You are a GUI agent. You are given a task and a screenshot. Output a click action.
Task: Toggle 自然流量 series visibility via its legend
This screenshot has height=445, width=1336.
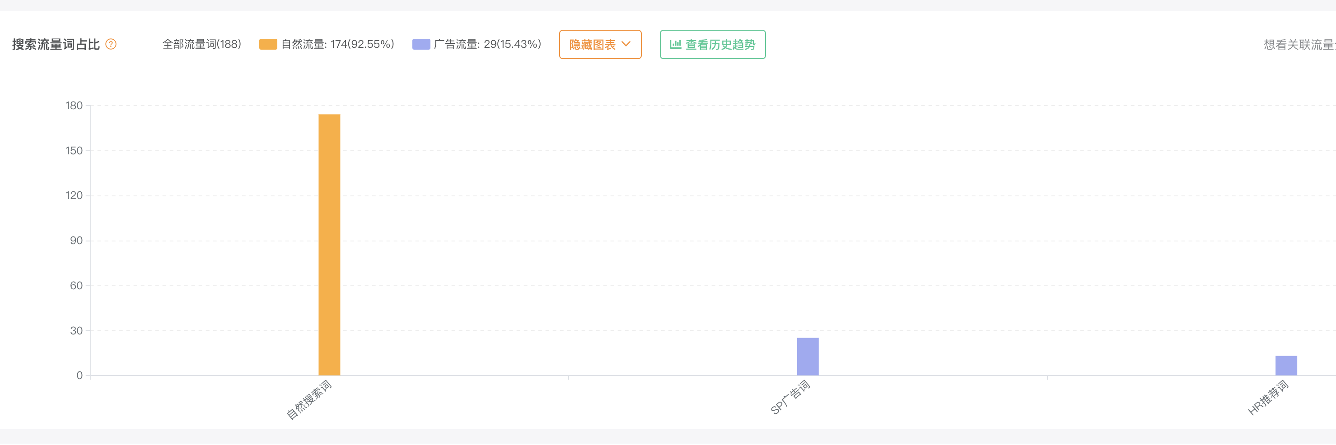click(x=337, y=44)
